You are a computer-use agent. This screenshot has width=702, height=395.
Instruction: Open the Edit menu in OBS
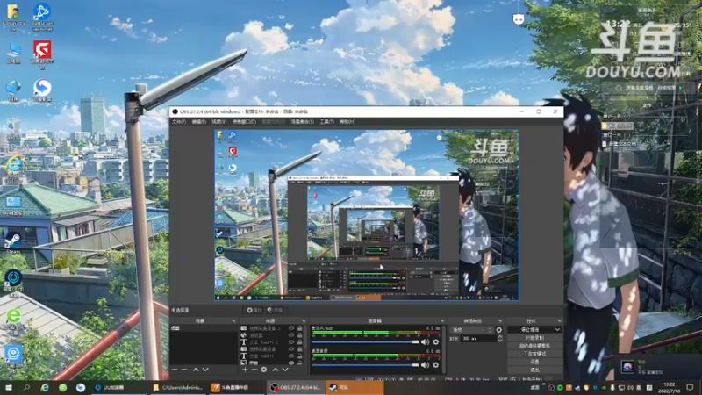pyautogui.click(x=199, y=122)
